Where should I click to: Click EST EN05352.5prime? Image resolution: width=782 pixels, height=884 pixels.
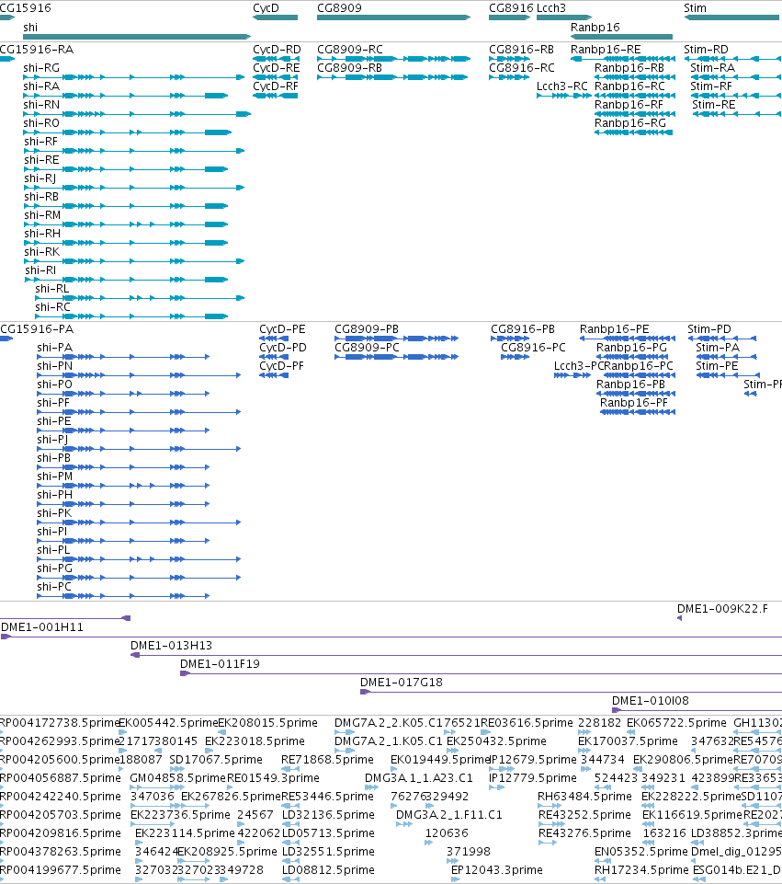641,851
